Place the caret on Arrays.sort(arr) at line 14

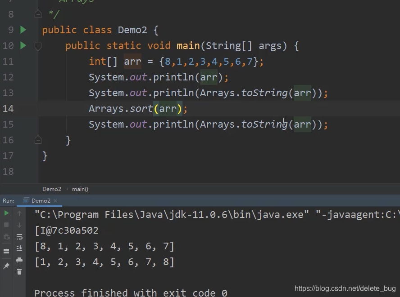click(138, 109)
